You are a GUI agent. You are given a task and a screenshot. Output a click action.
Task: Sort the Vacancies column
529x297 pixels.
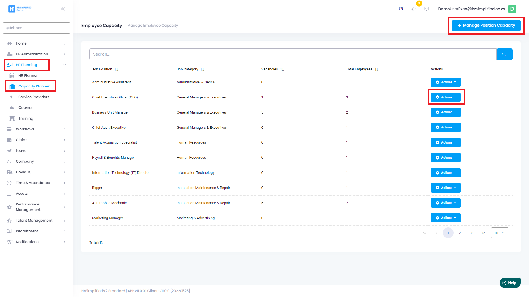[282, 69]
